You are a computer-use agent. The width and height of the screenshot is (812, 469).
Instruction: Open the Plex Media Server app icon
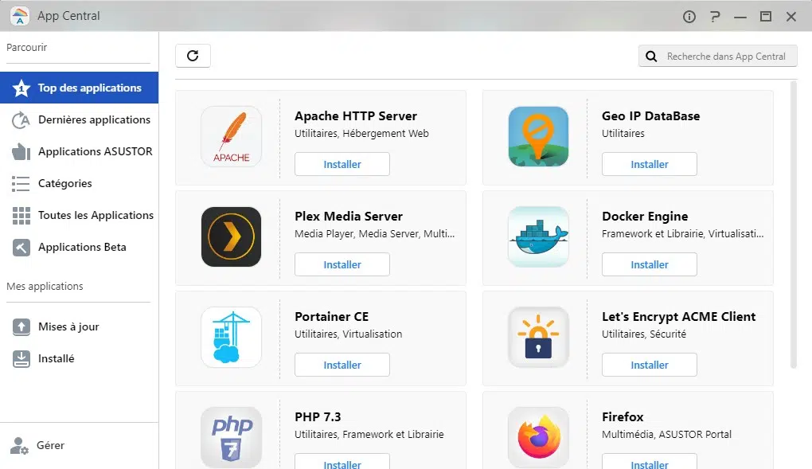(231, 236)
